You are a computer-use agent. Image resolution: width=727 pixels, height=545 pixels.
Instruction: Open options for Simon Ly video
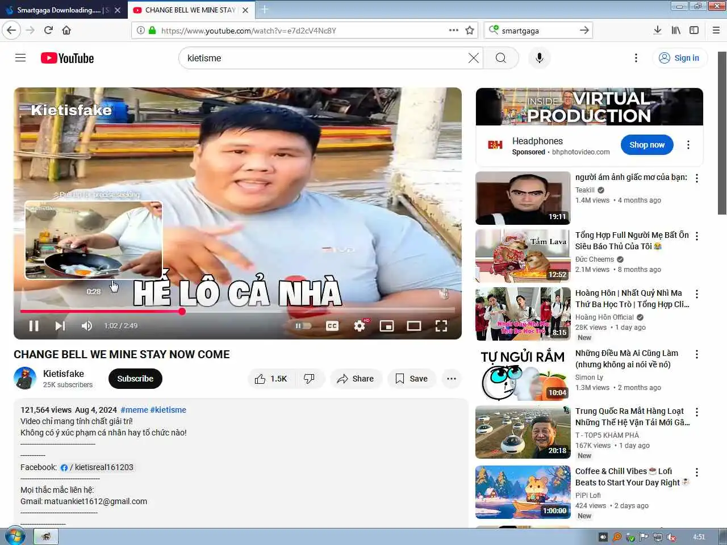pos(697,354)
